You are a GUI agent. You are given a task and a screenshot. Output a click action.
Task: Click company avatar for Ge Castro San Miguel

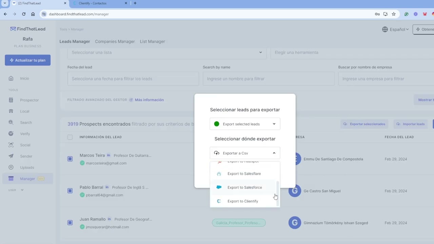pyautogui.click(x=295, y=191)
